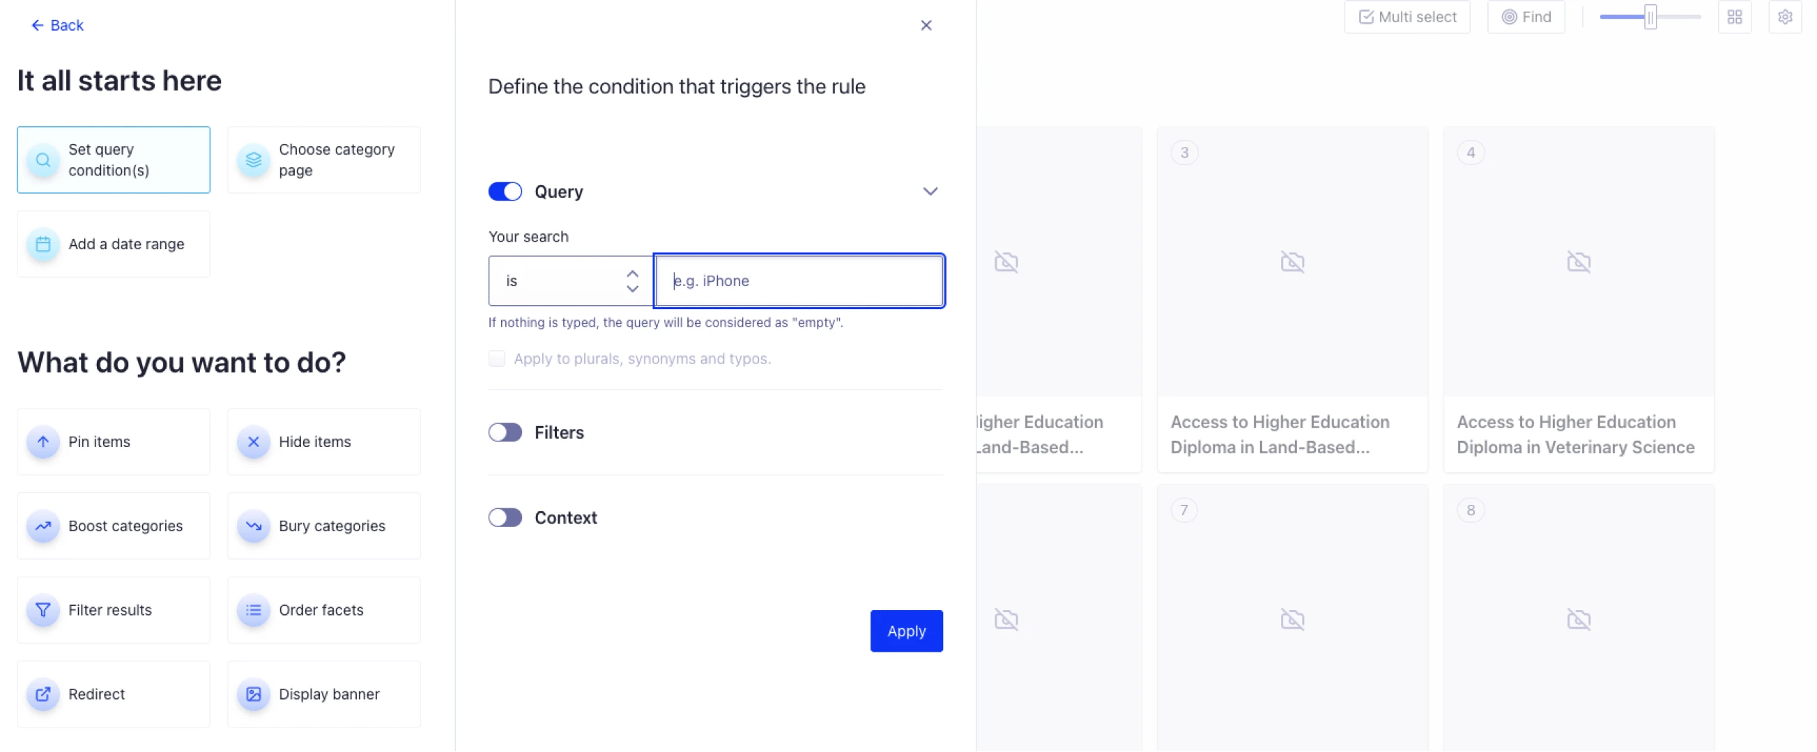Collapse the Query section chevron

[x=930, y=191]
